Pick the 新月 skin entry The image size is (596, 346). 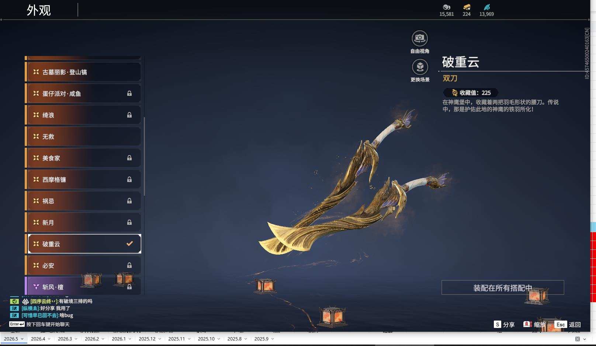point(83,223)
